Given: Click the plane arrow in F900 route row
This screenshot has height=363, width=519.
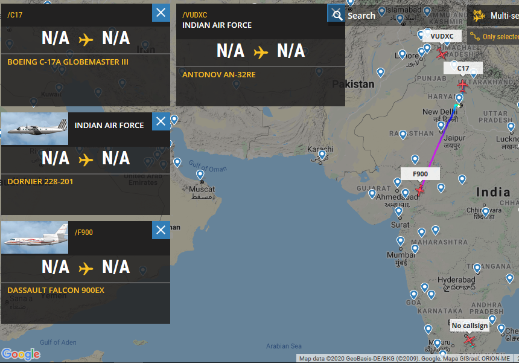Looking at the screenshot, I should 86,269.
